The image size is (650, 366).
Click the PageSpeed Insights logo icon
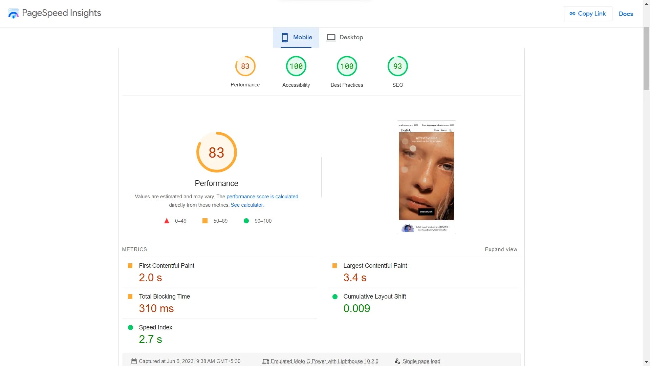coord(14,14)
